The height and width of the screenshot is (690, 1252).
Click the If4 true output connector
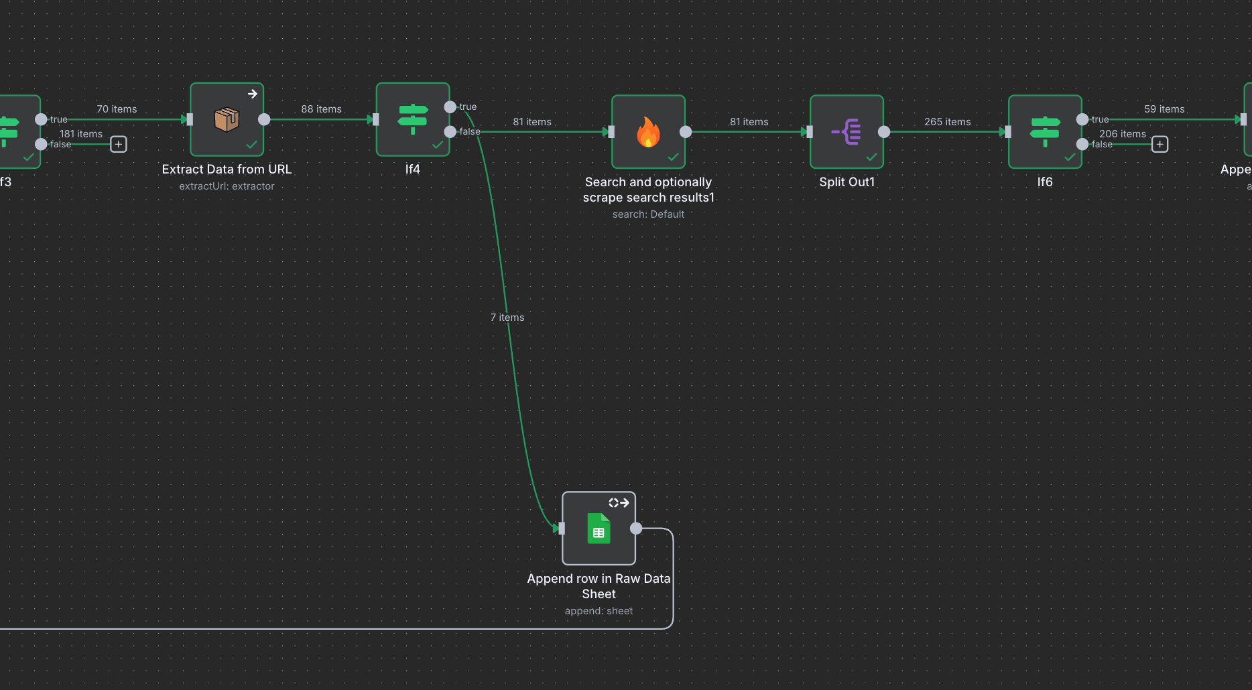click(x=450, y=107)
